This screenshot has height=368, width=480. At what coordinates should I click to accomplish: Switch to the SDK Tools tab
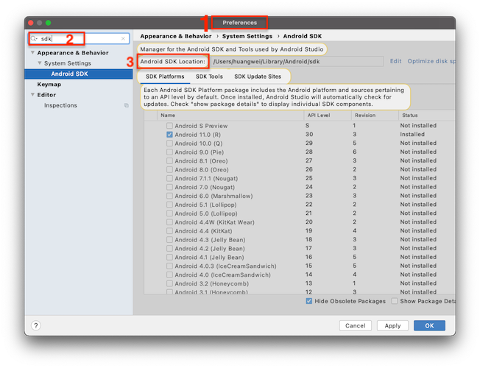coord(209,77)
